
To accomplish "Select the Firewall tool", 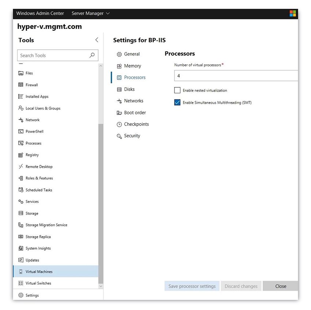I will tap(32, 85).
